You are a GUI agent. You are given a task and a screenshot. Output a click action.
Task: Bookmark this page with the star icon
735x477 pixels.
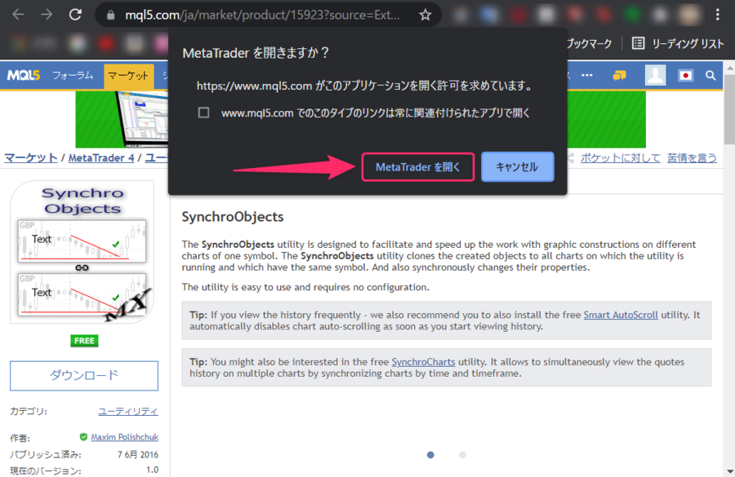tap(425, 15)
